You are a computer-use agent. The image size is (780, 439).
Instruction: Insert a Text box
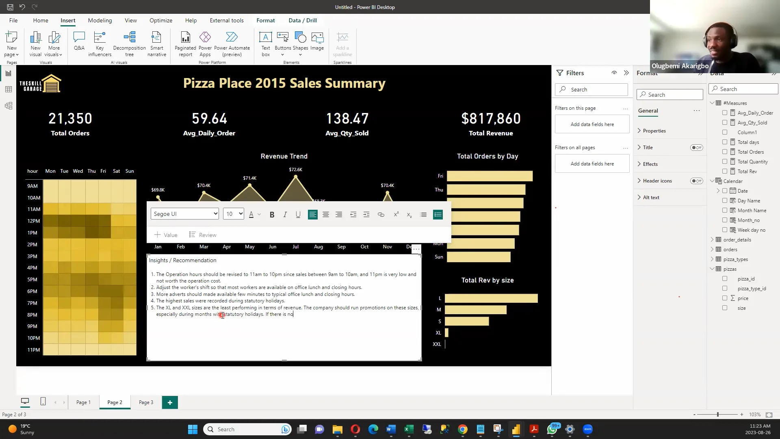click(265, 43)
